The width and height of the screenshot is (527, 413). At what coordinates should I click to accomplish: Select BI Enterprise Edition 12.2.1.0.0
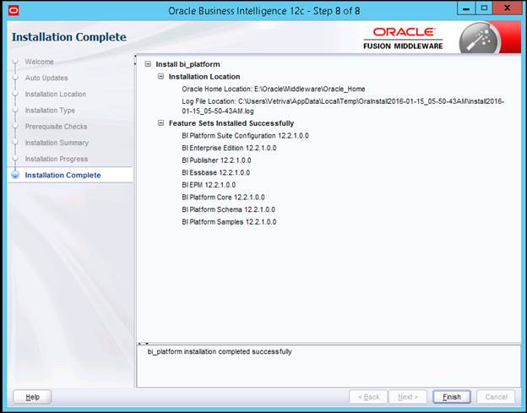coord(229,148)
